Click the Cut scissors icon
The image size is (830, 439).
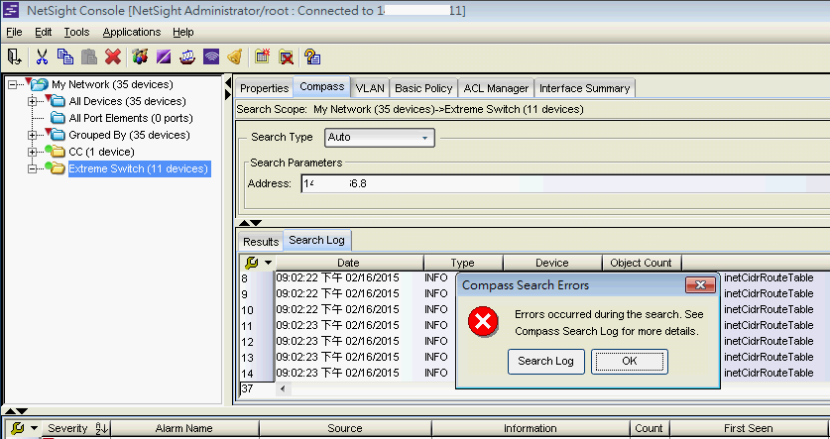pyautogui.click(x=42, y=56)
